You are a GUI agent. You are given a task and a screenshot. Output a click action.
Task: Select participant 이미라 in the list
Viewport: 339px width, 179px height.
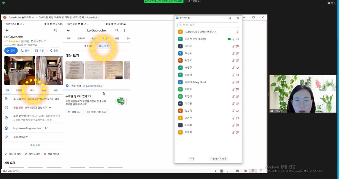208,89
